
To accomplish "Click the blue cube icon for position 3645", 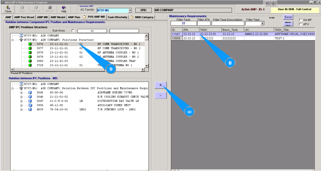I will coord(30,93).
